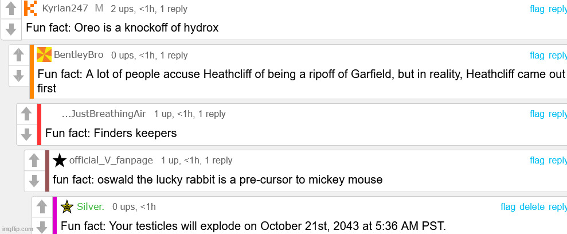Downvote the Oswald rabbit comment
The image size is (567, 234).
[34, 181]
